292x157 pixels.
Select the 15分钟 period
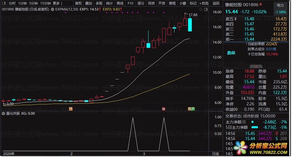pos(46,3)
